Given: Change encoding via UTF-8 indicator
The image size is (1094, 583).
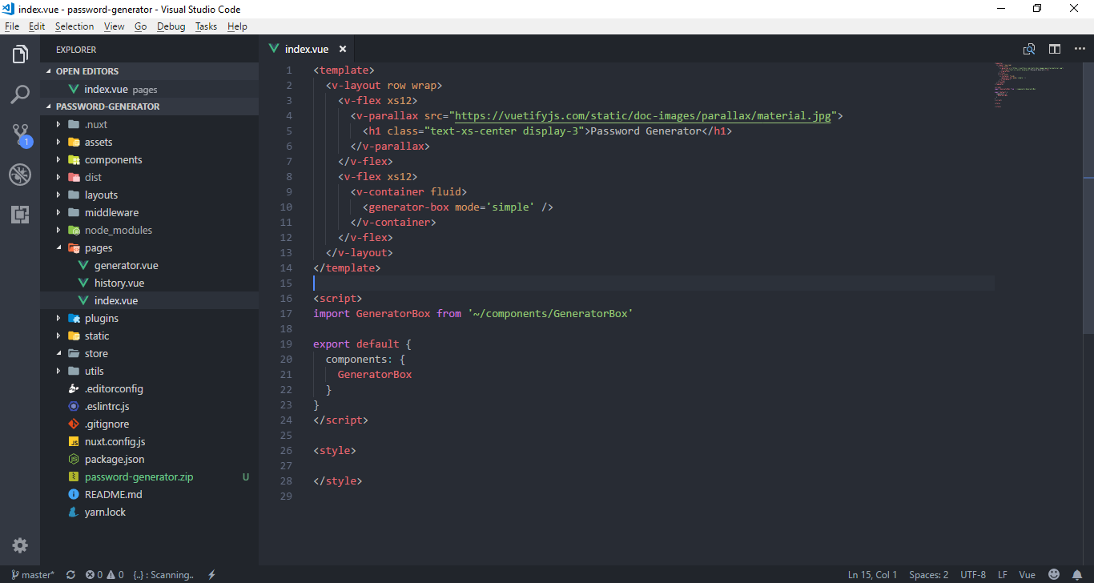Looking at the screenshot, I should click(973, 574).
